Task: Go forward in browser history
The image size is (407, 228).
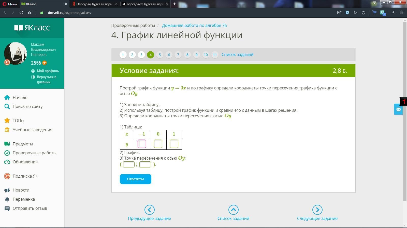Action: [x=13, y=12]
